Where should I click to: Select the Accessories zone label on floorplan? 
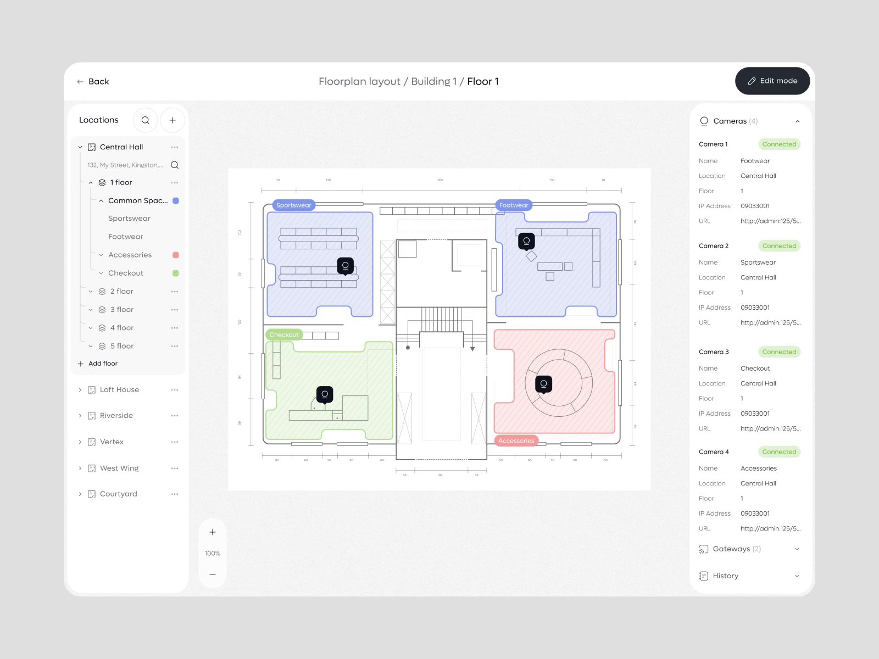516,441
